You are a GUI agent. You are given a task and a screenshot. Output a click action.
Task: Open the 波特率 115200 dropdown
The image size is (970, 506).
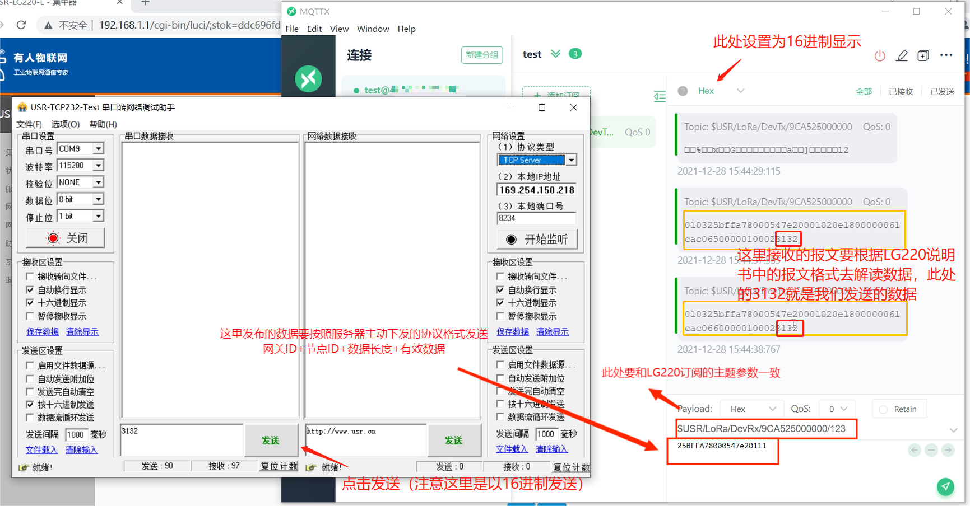(x=98, y=166)
